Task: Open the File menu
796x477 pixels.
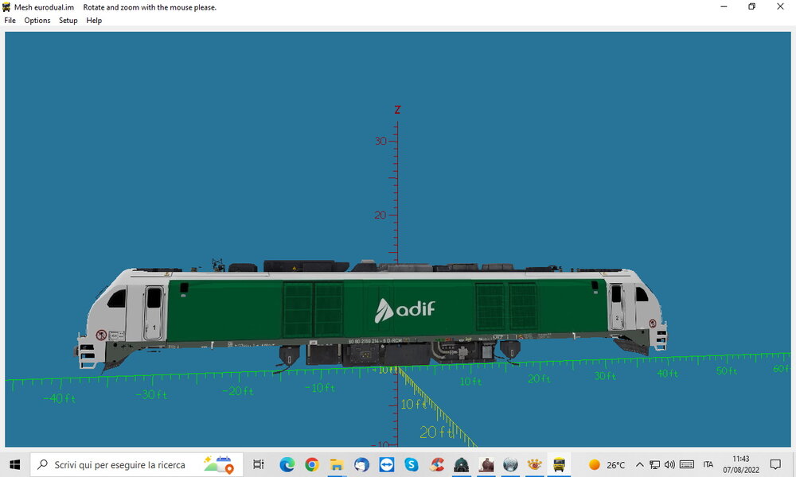Action: (x=10, y=21)
